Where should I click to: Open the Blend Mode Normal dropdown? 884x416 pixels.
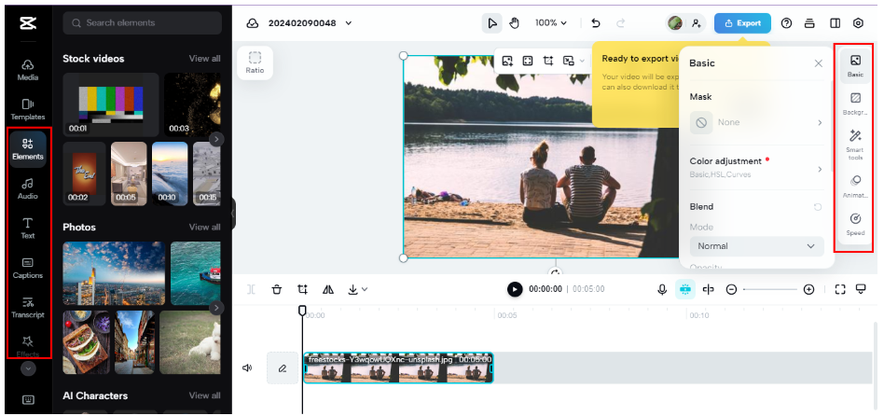coord(756,246)
